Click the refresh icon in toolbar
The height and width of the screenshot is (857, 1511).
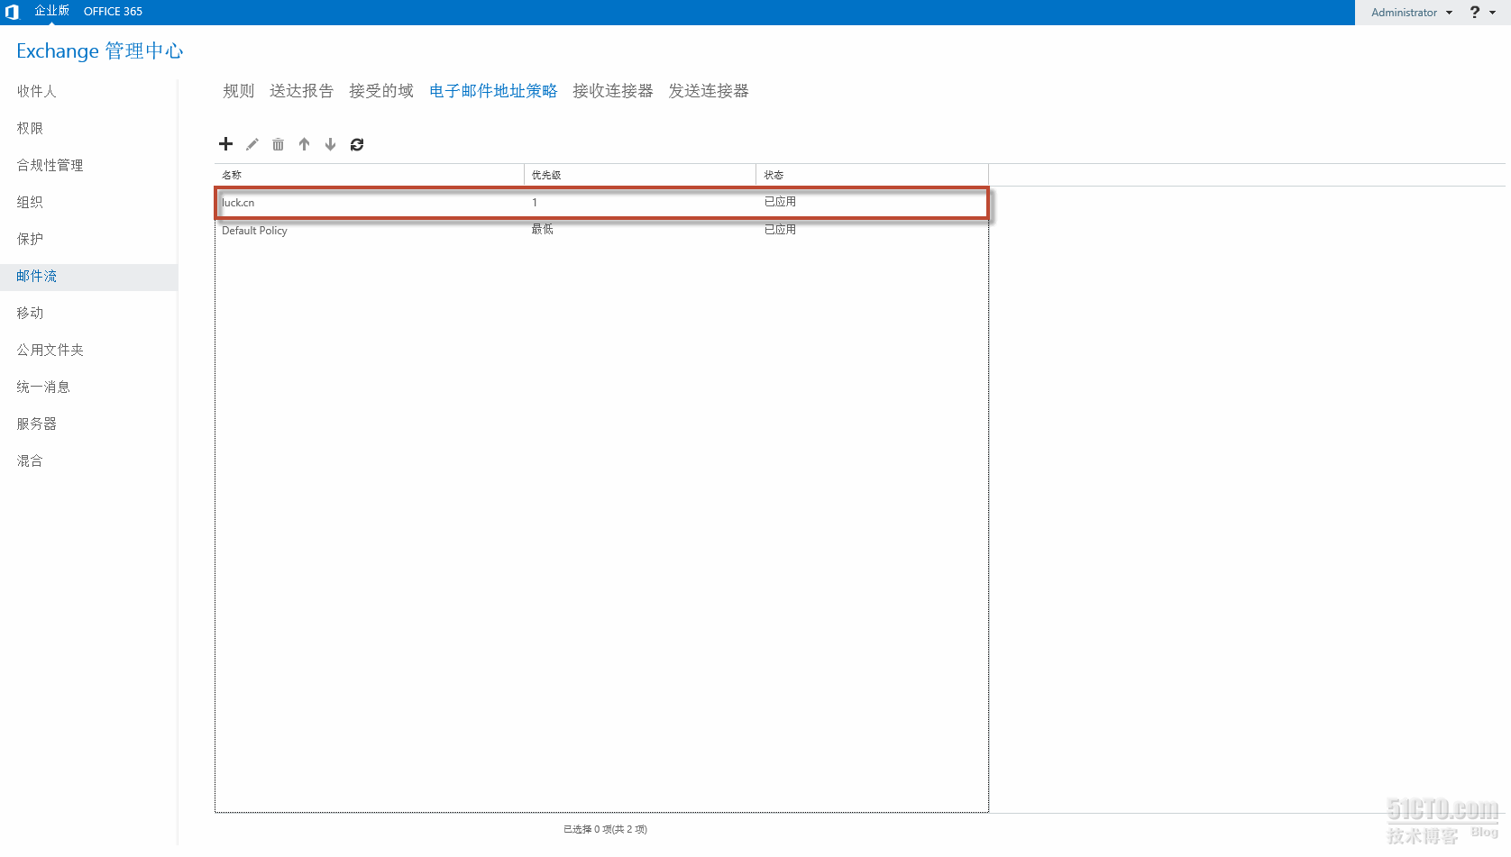[357, 144]
